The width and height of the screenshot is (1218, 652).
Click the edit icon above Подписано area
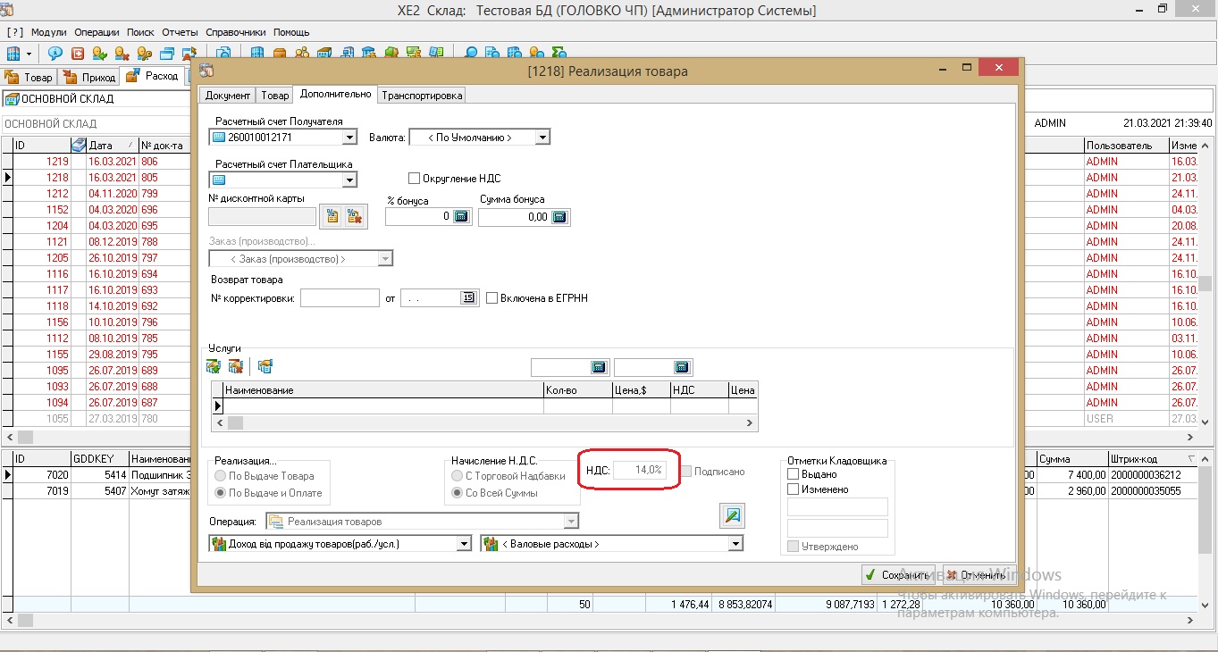(x=732, y=515)
